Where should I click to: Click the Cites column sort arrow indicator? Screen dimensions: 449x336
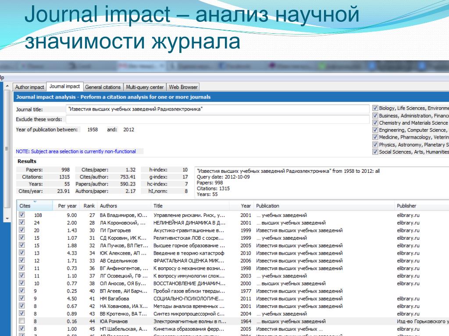(x=35, y=202)
